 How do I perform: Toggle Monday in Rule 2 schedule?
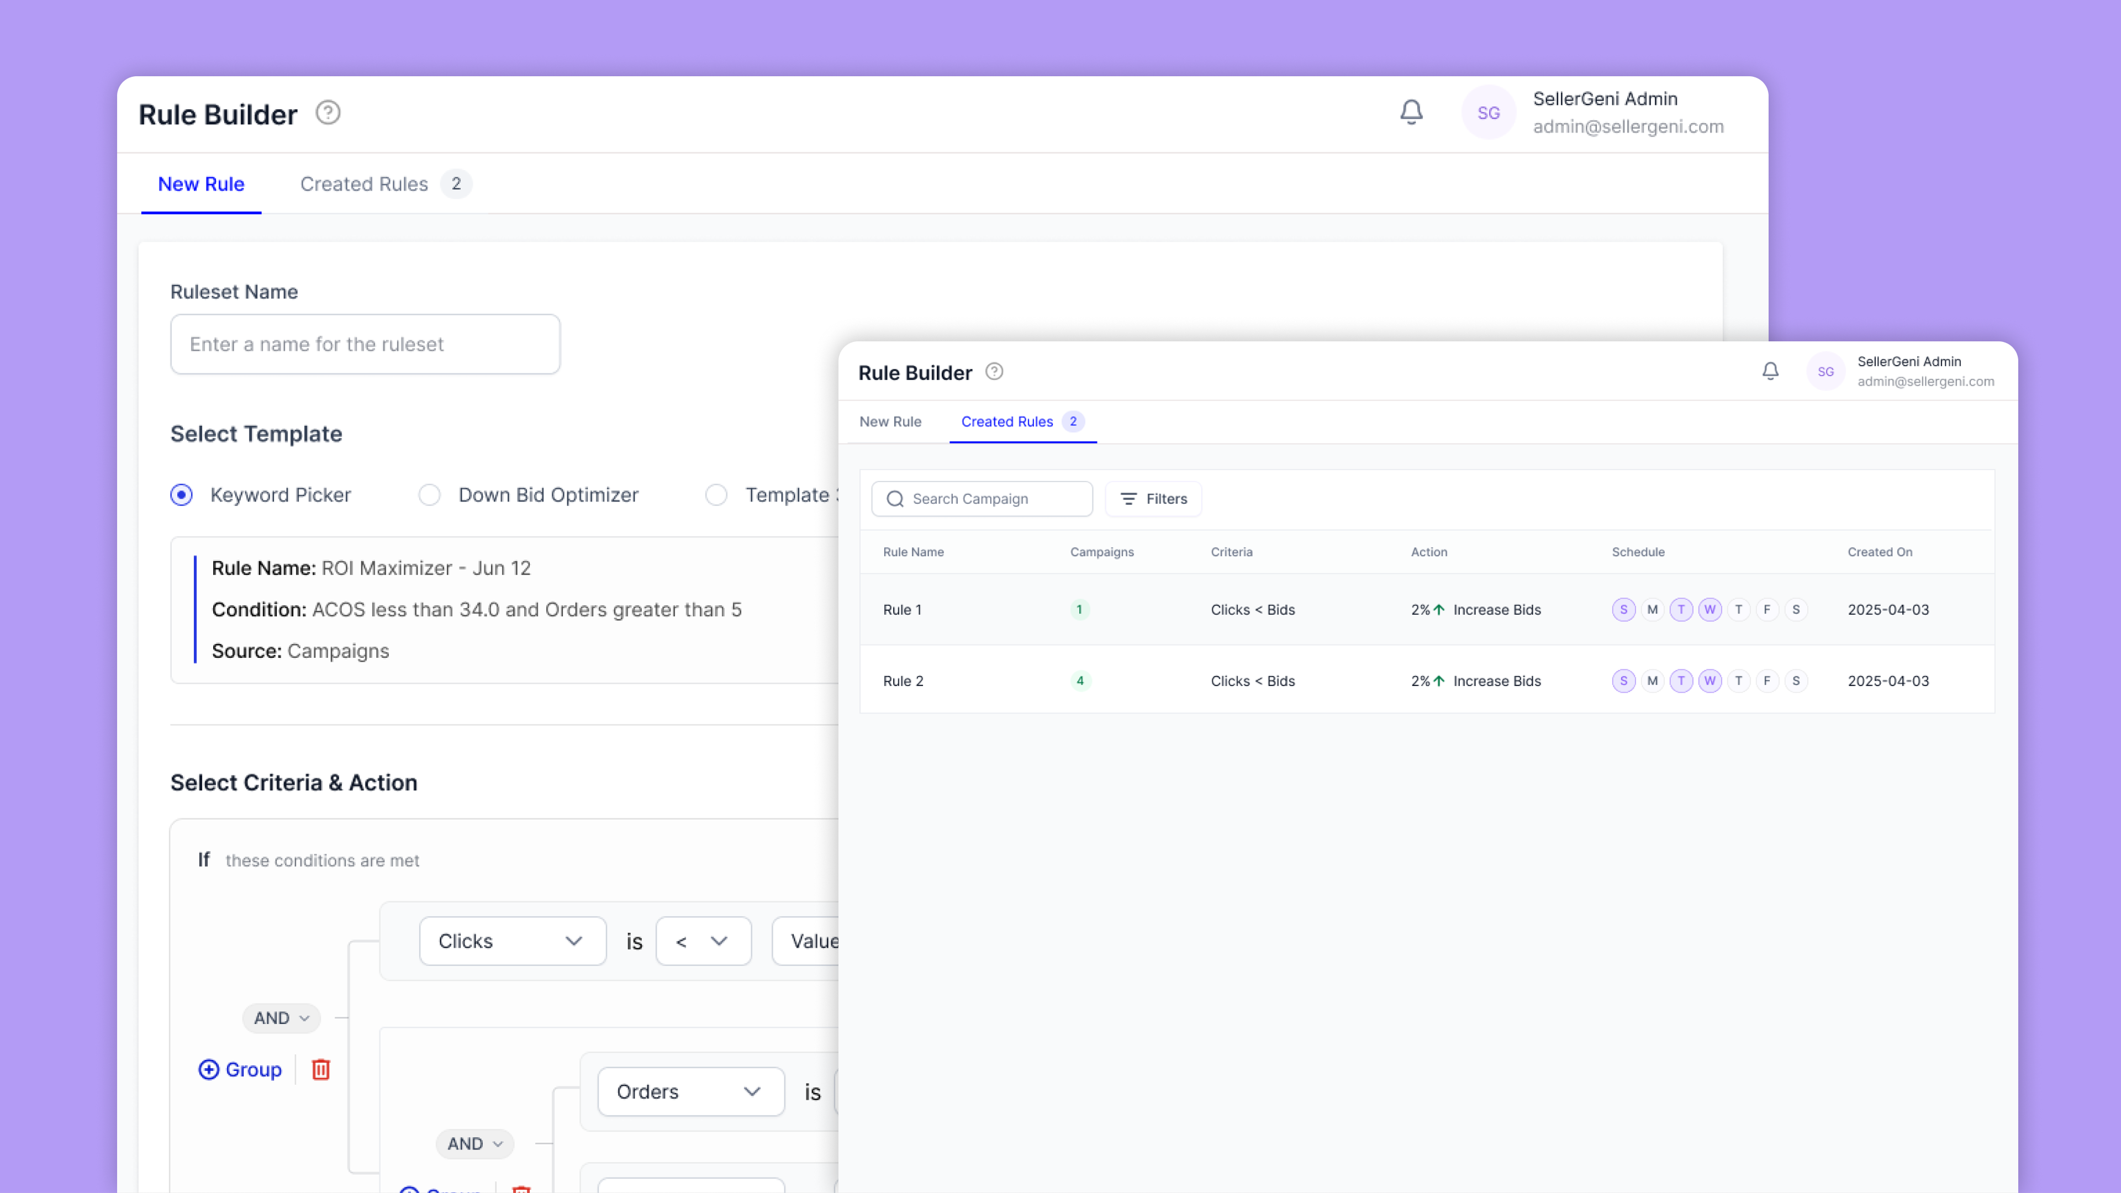[x=1653, y=681]
